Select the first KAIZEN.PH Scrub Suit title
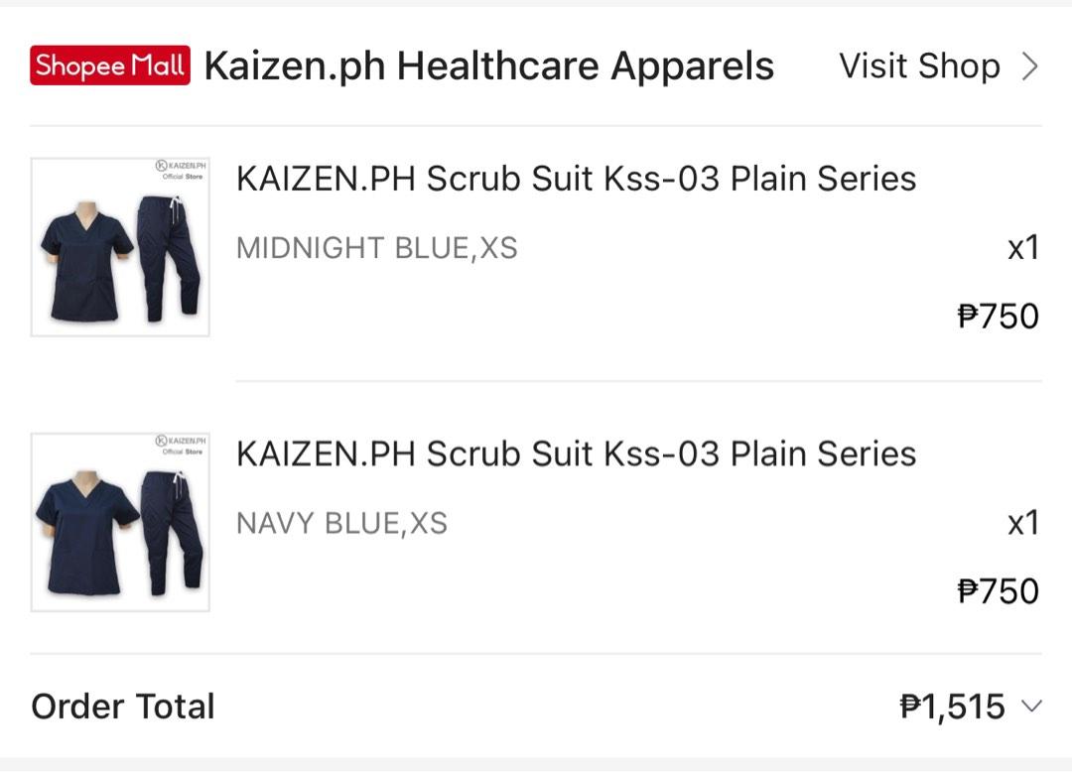This screenshot has height=772, width=1072. [x=576, y=179]
